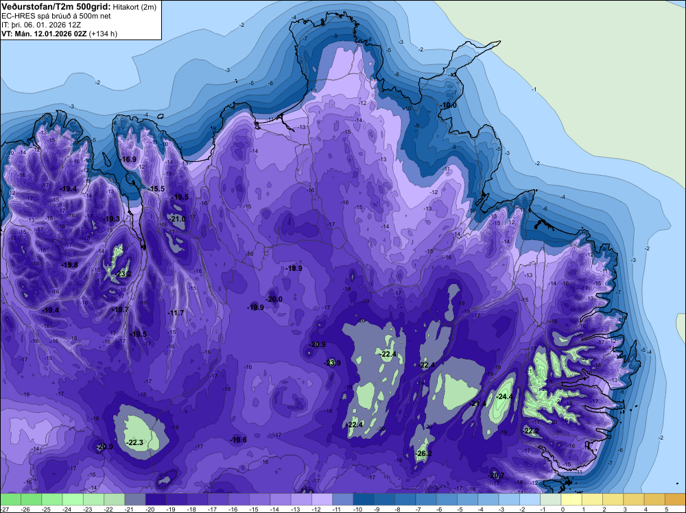
Task: Click the -10.0 coastal temperature label
Action: tap(448, 106)
